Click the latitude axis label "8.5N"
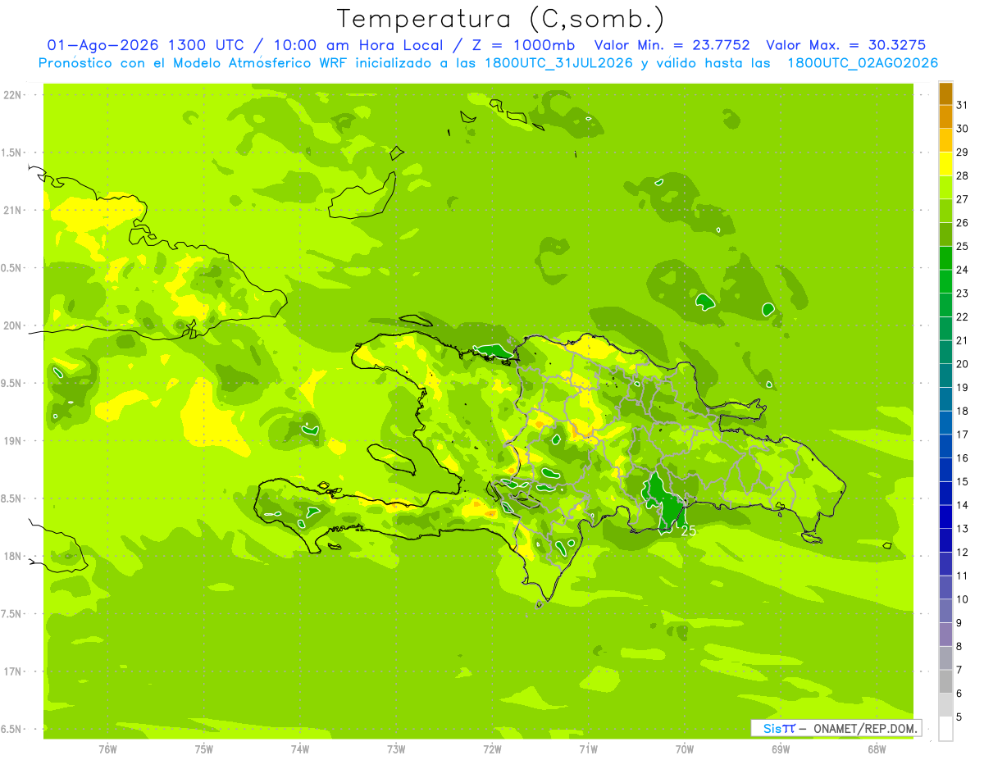This screenshot has width=984, height=760. [x=12, y=498]
